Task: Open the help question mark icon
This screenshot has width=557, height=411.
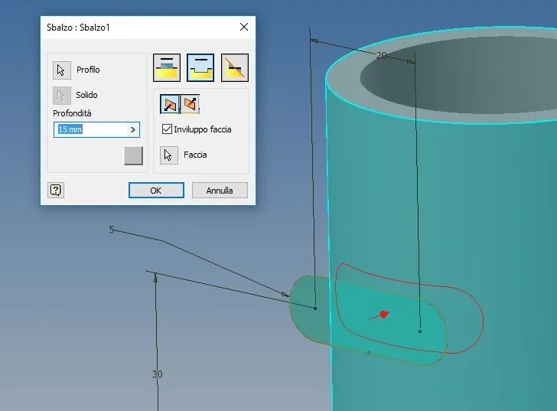Action: [x=56, y=191]
